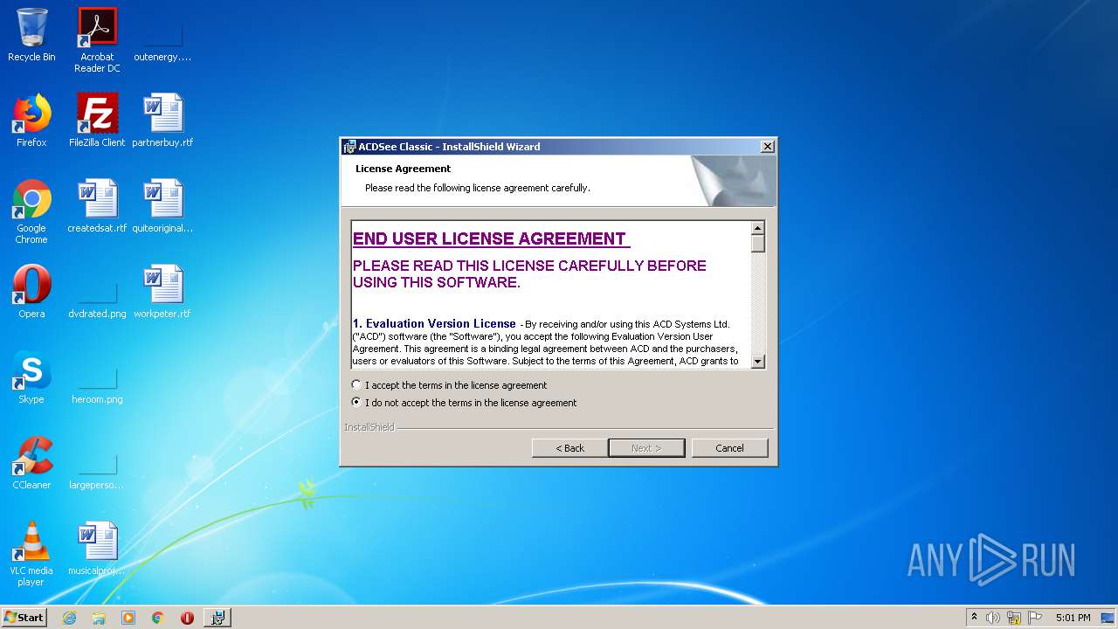The height and width of the screenshot is (629, 1118).
Task: Launch VLC media player shortcut
Action: point(31,554)
